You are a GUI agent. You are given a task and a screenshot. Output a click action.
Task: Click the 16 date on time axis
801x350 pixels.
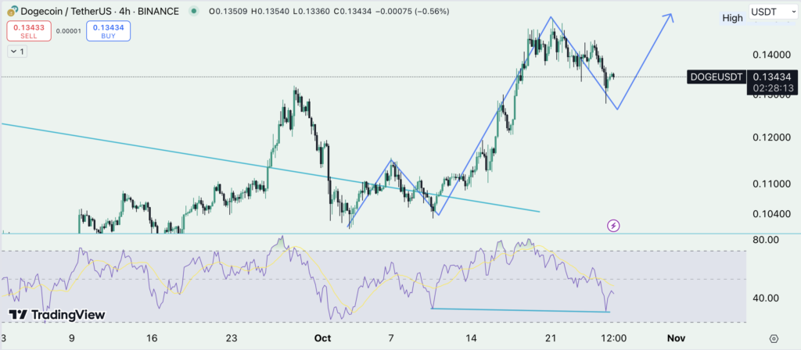pyautogui.click(x=151, y=337)
